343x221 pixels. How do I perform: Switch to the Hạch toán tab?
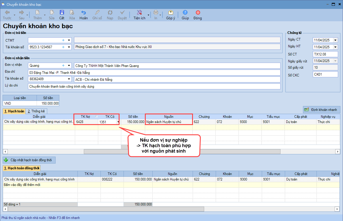click(14, 111)
